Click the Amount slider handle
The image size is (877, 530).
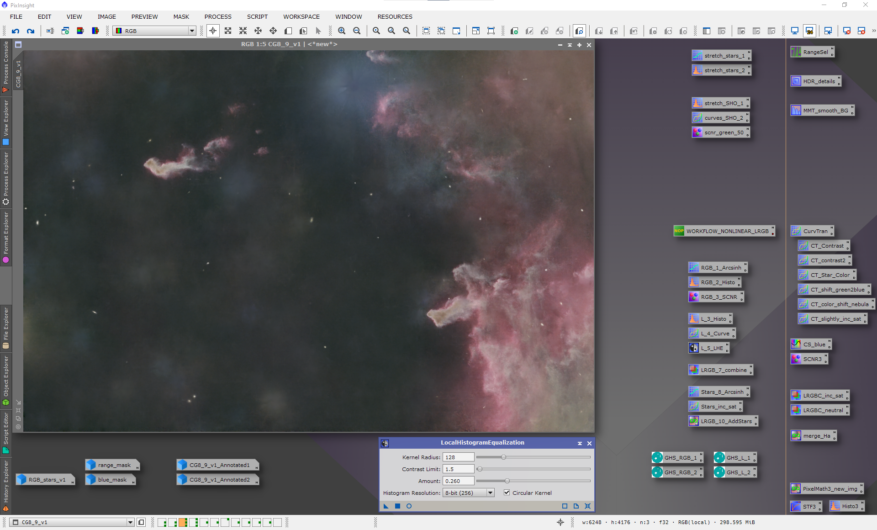507,481
